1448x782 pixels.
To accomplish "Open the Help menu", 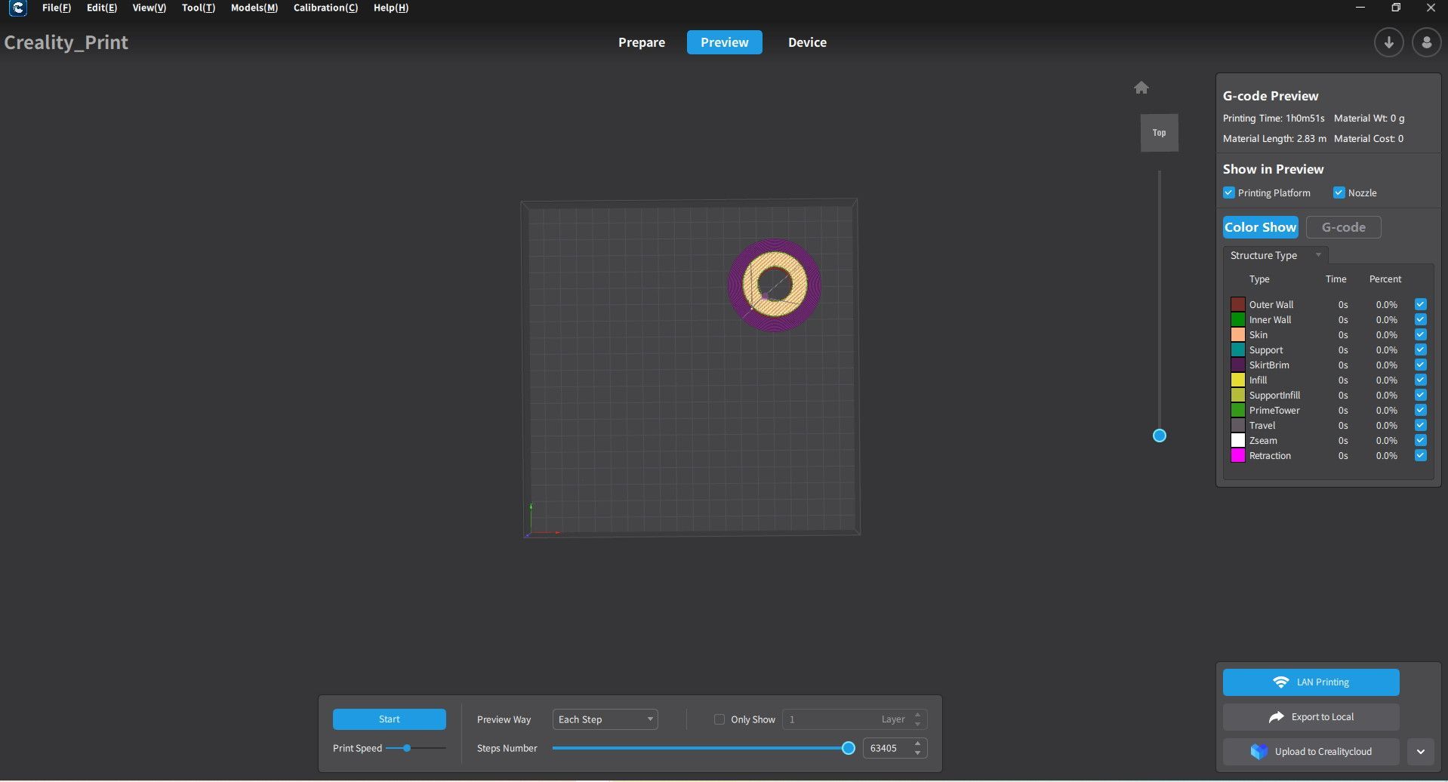I will point(391,8).
